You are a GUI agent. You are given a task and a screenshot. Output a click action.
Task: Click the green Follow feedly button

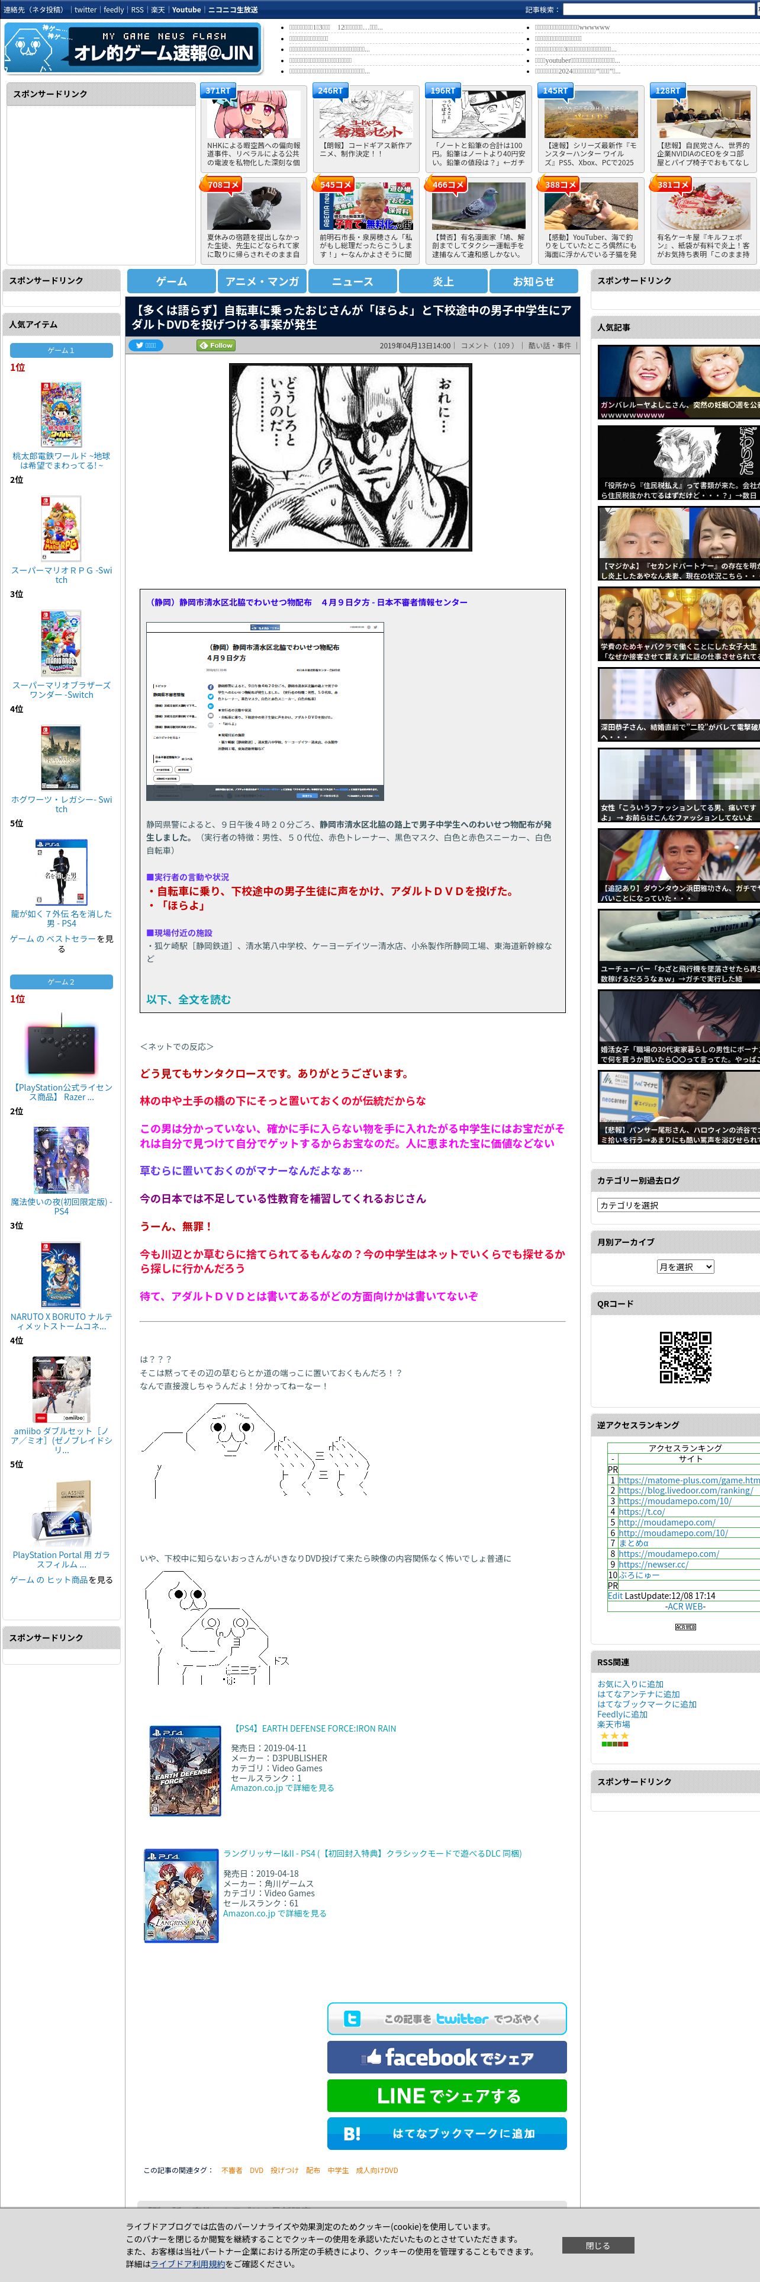point(216,345)
